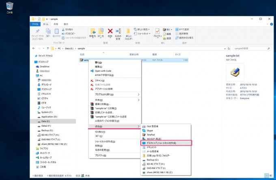The height and width of the screenshot is (180, 276).
Task: Open the 新しい項目 dropdown in ribbon
Action: pyautogui.click(x=142, y=29)
